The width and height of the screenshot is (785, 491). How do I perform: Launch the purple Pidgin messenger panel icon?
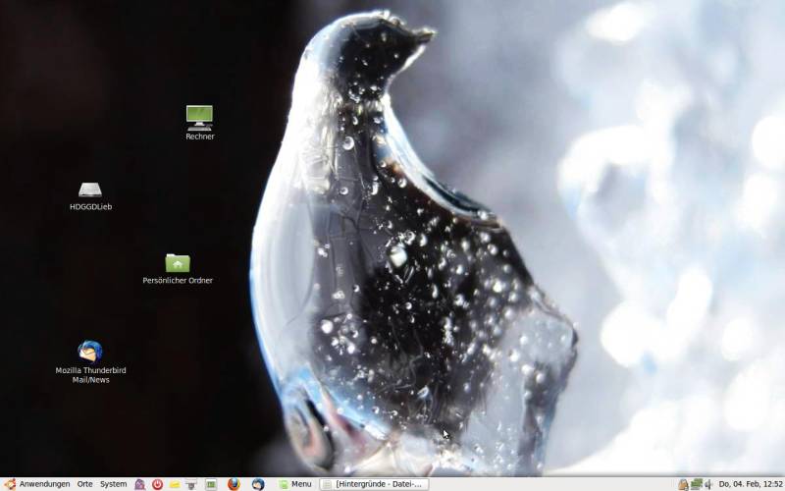[x=139, y=484]
